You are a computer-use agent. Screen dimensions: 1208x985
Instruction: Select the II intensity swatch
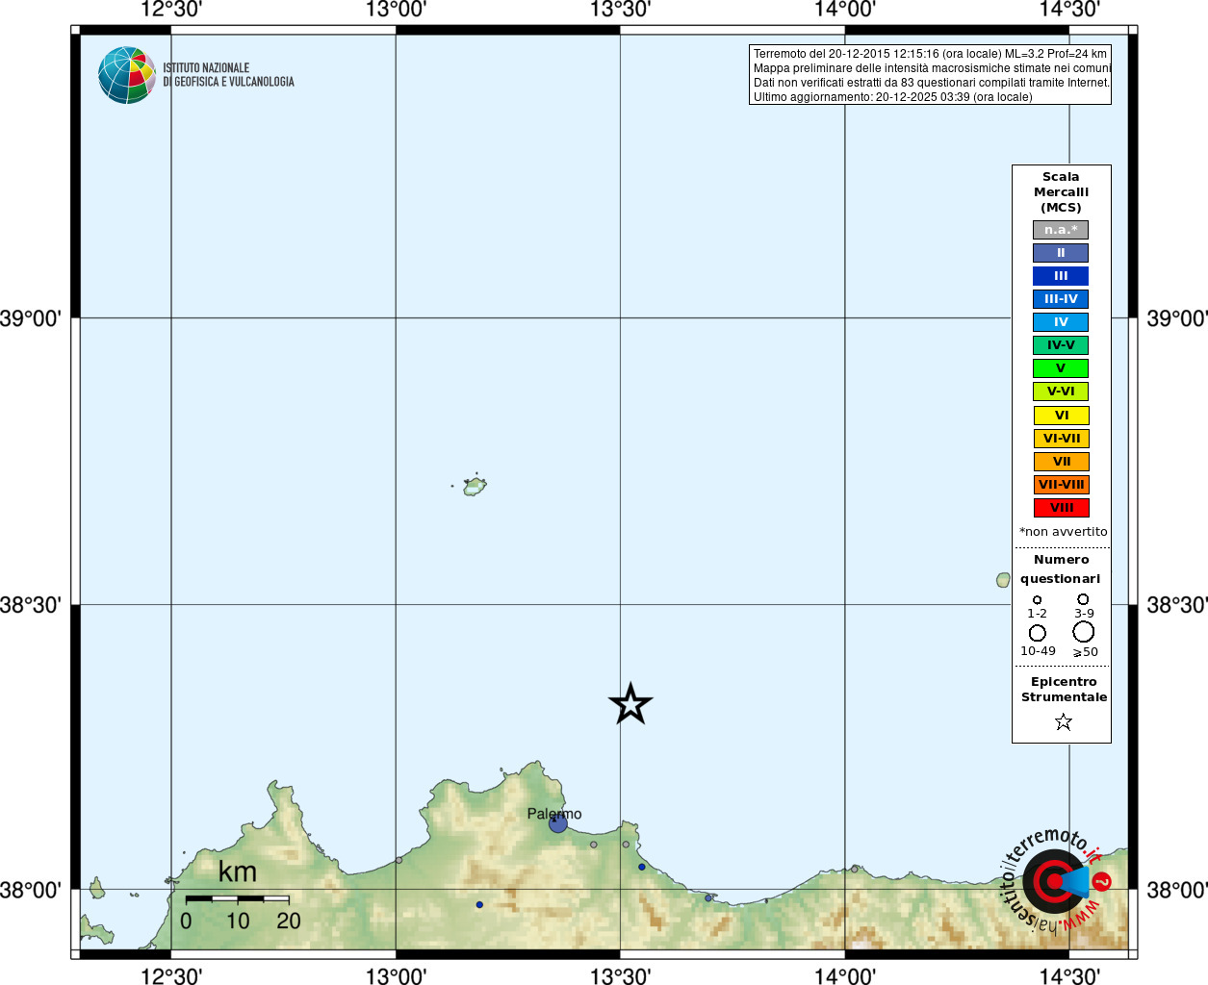[x=1061, y=253]
